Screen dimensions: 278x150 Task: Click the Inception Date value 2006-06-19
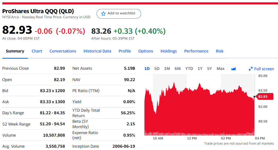124,146
